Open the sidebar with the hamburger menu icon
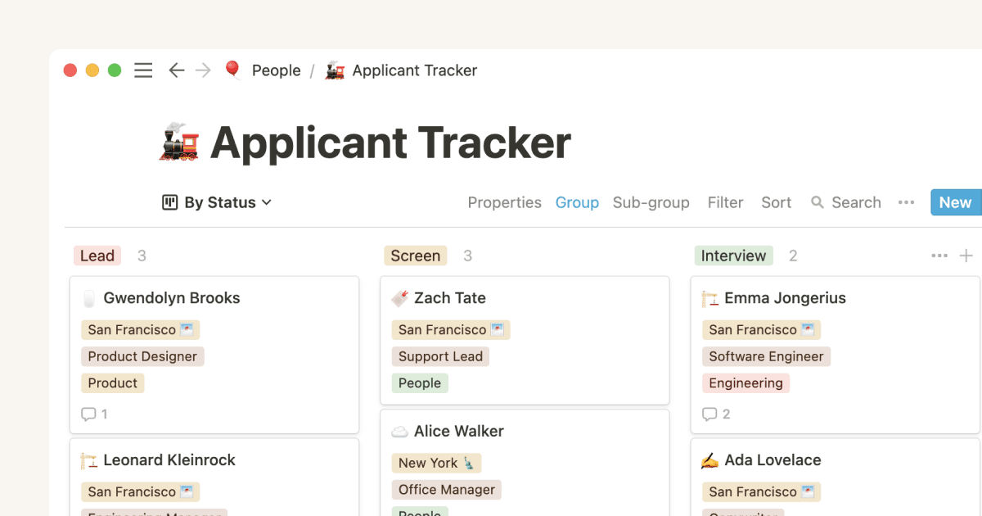The width and height of the screenshot is (982, 516). (x=143, y=70)
